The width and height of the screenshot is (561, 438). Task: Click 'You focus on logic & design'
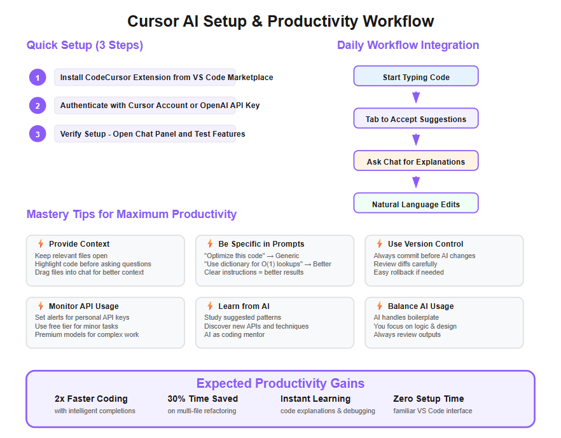415,326
